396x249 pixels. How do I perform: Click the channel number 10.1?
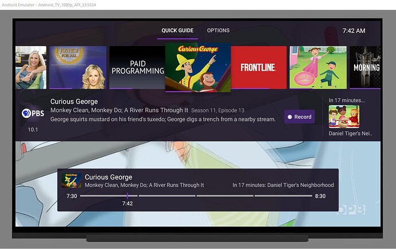[33, 129]
